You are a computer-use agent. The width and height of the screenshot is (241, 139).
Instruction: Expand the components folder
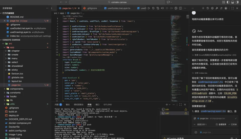pyautogui.click(x=17, y=89)
